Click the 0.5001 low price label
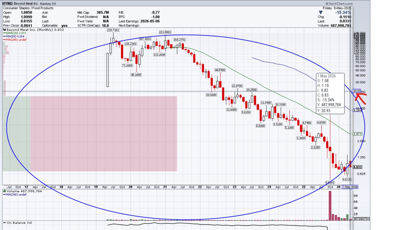The height and width of the screenshot is (230, 393). click(x=330, y=182)
